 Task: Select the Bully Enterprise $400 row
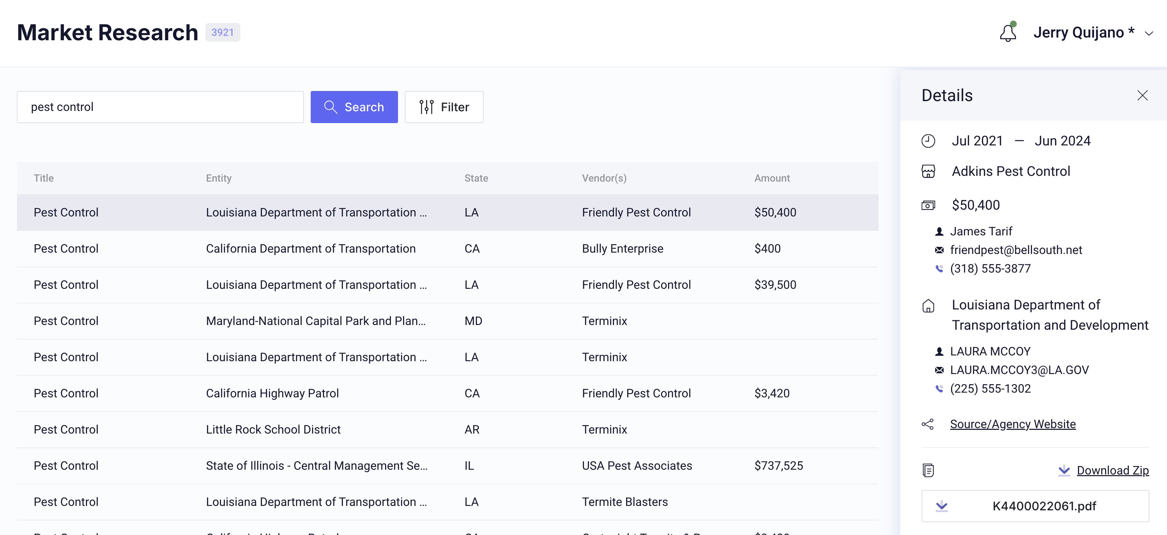point(447,249)
